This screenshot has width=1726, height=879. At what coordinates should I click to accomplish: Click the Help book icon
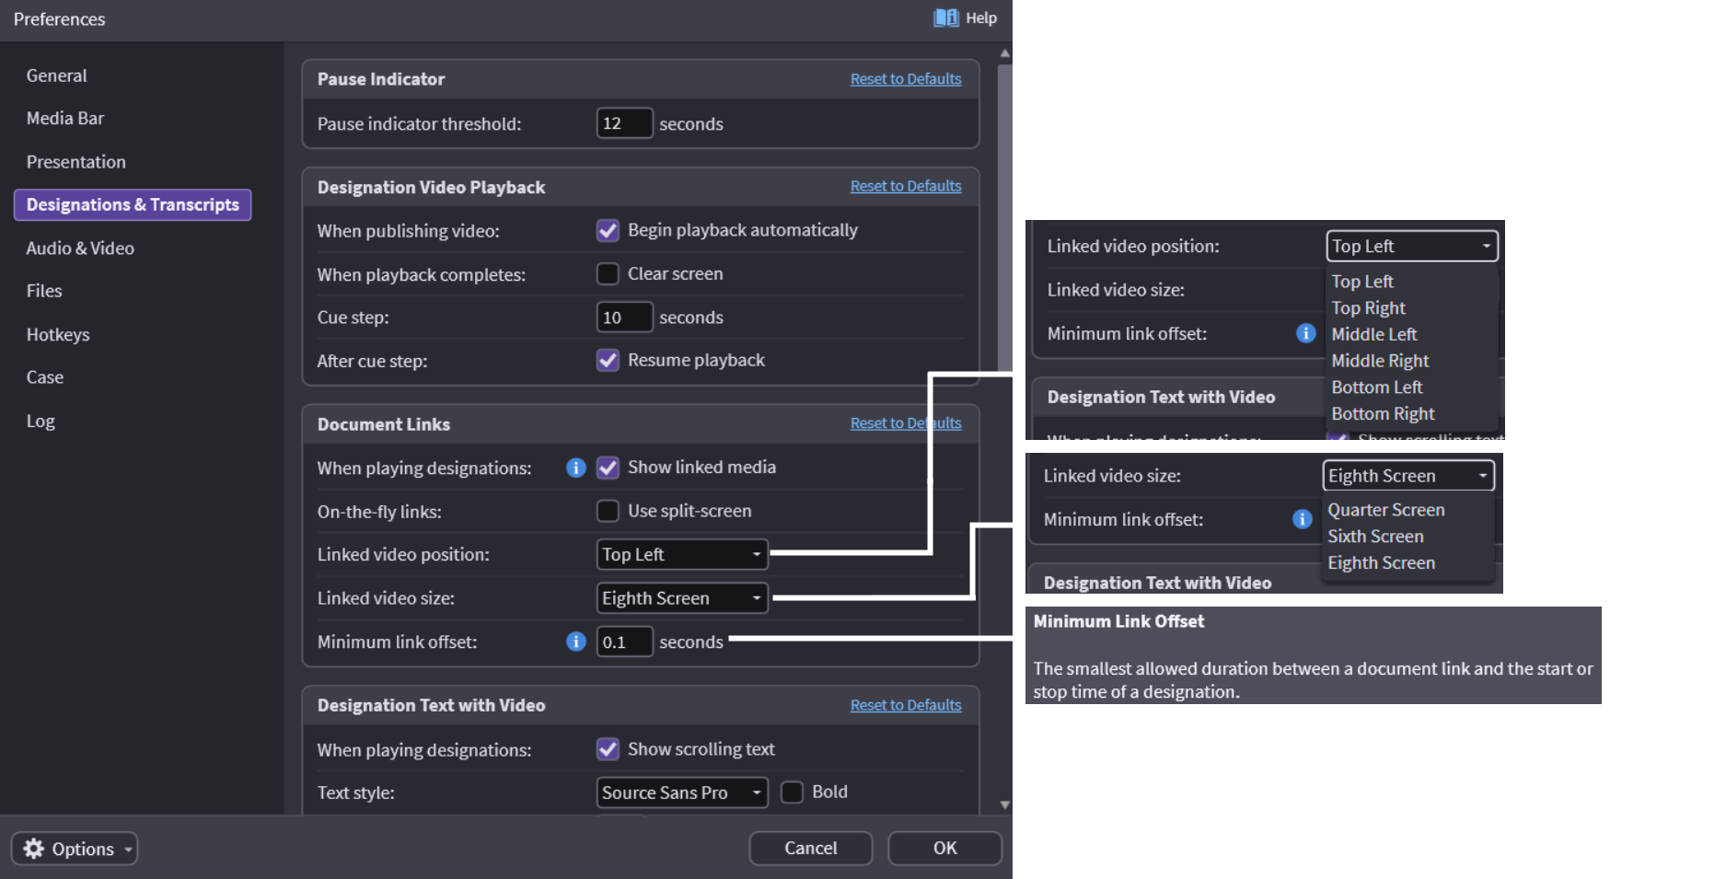(x=945, y=17)
